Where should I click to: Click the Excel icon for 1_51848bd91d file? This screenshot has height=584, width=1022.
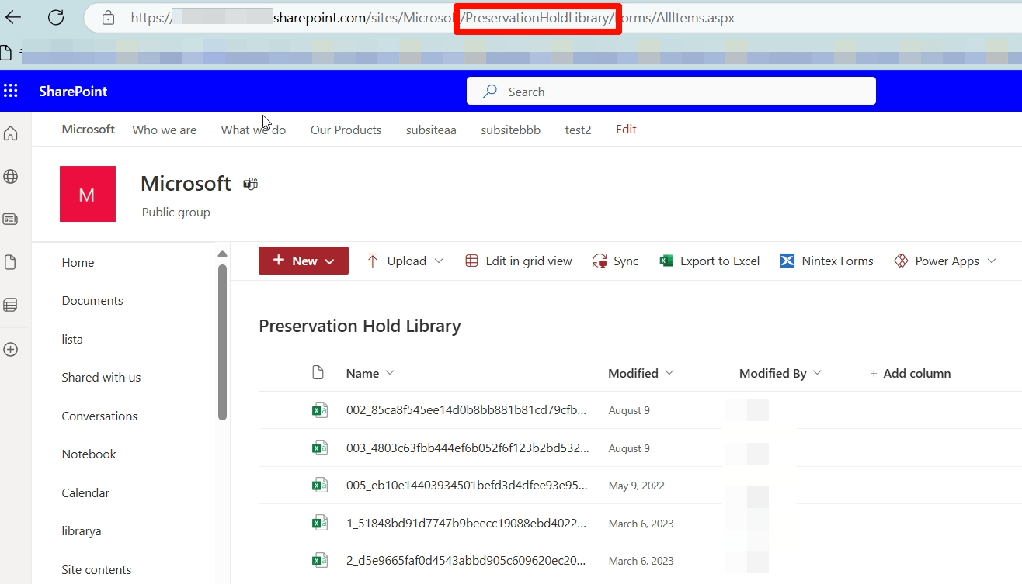tap(319, 523)
